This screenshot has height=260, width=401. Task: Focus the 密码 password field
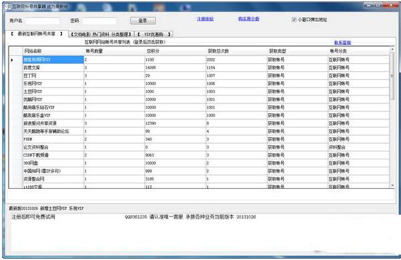[99, 21]
